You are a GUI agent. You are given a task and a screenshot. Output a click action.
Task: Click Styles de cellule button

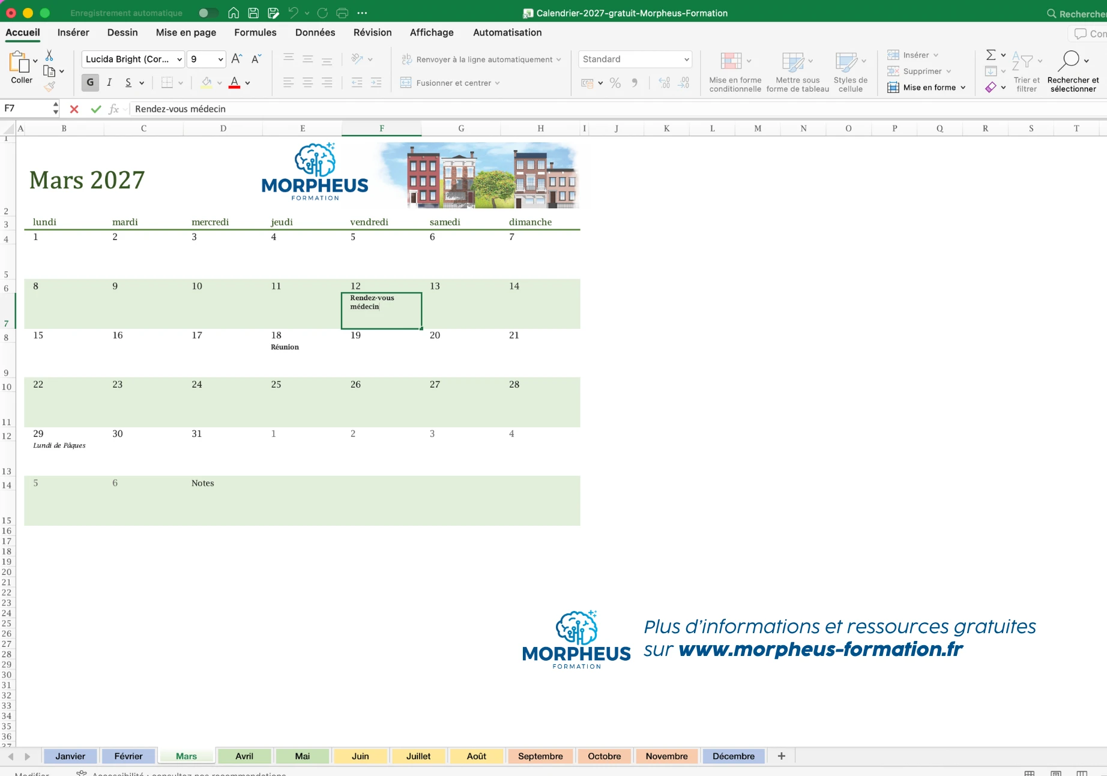click(x=850, y=72)
